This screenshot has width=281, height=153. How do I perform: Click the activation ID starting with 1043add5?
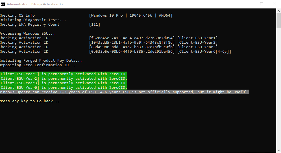(132, 43)
